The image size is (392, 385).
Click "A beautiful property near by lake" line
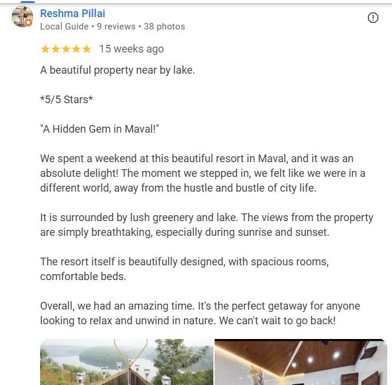coord(117,70)
